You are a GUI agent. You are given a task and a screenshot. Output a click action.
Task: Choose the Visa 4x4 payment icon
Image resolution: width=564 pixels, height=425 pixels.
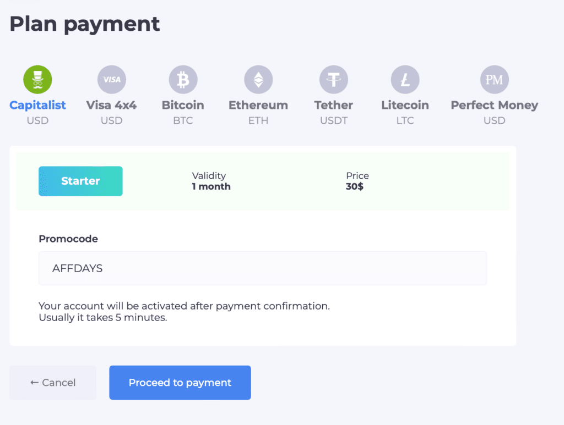pyautogui.click(x=111, y=79)
